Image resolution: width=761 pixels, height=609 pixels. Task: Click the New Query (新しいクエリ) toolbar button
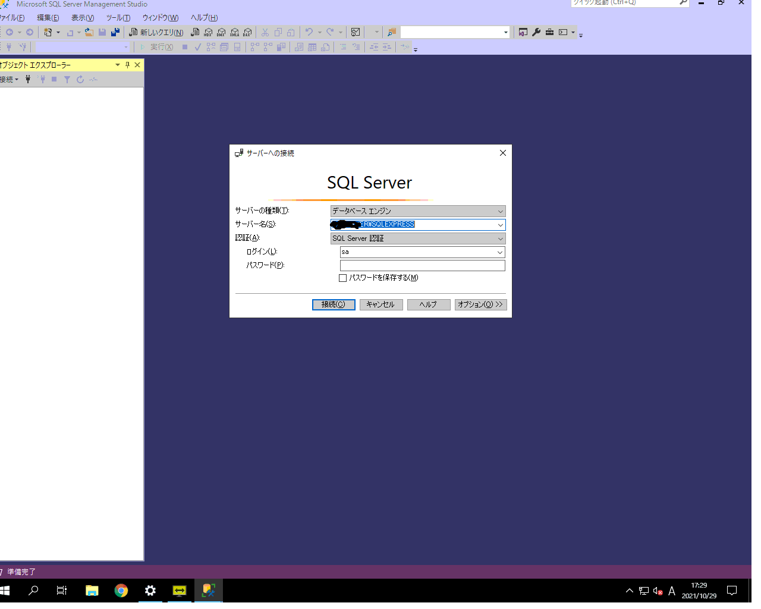156,32
